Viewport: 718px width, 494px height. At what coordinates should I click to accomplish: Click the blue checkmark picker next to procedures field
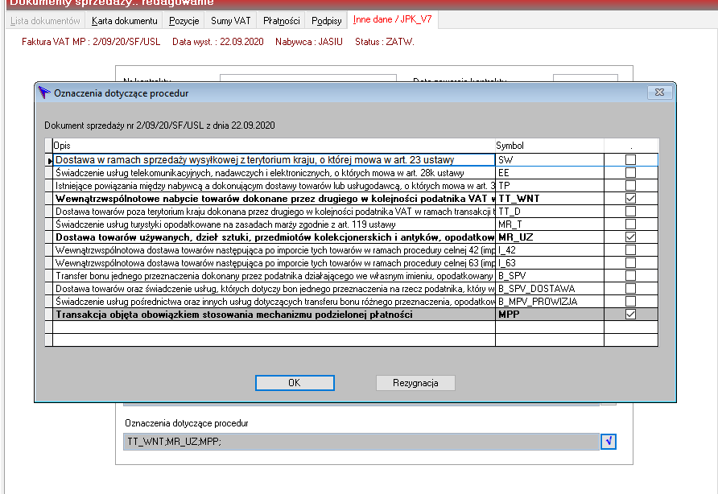(x=608, y=442)
